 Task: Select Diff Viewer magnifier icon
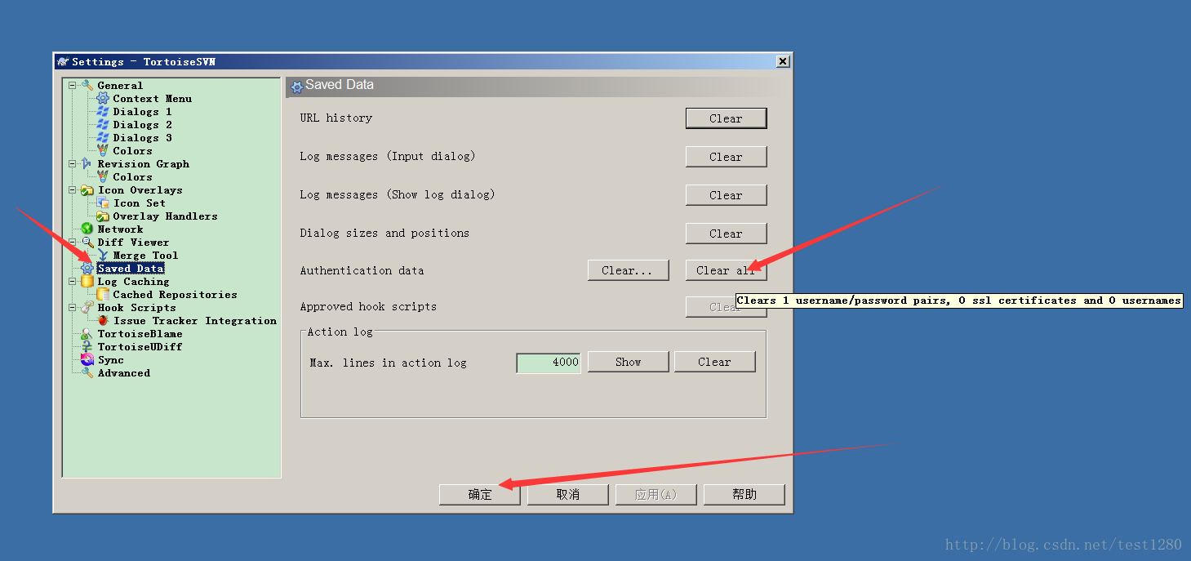87,242
